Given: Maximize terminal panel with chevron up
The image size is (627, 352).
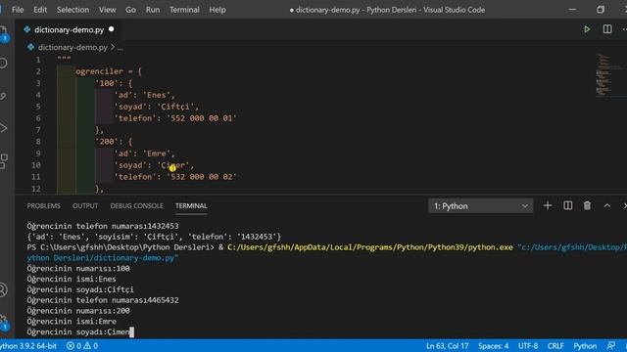Looking at the screenshot, I should click(x=606, y=206).
